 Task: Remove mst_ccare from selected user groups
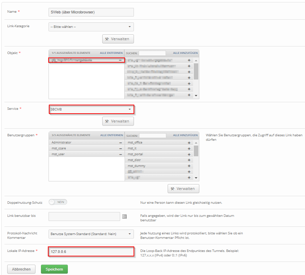point(120,148)
